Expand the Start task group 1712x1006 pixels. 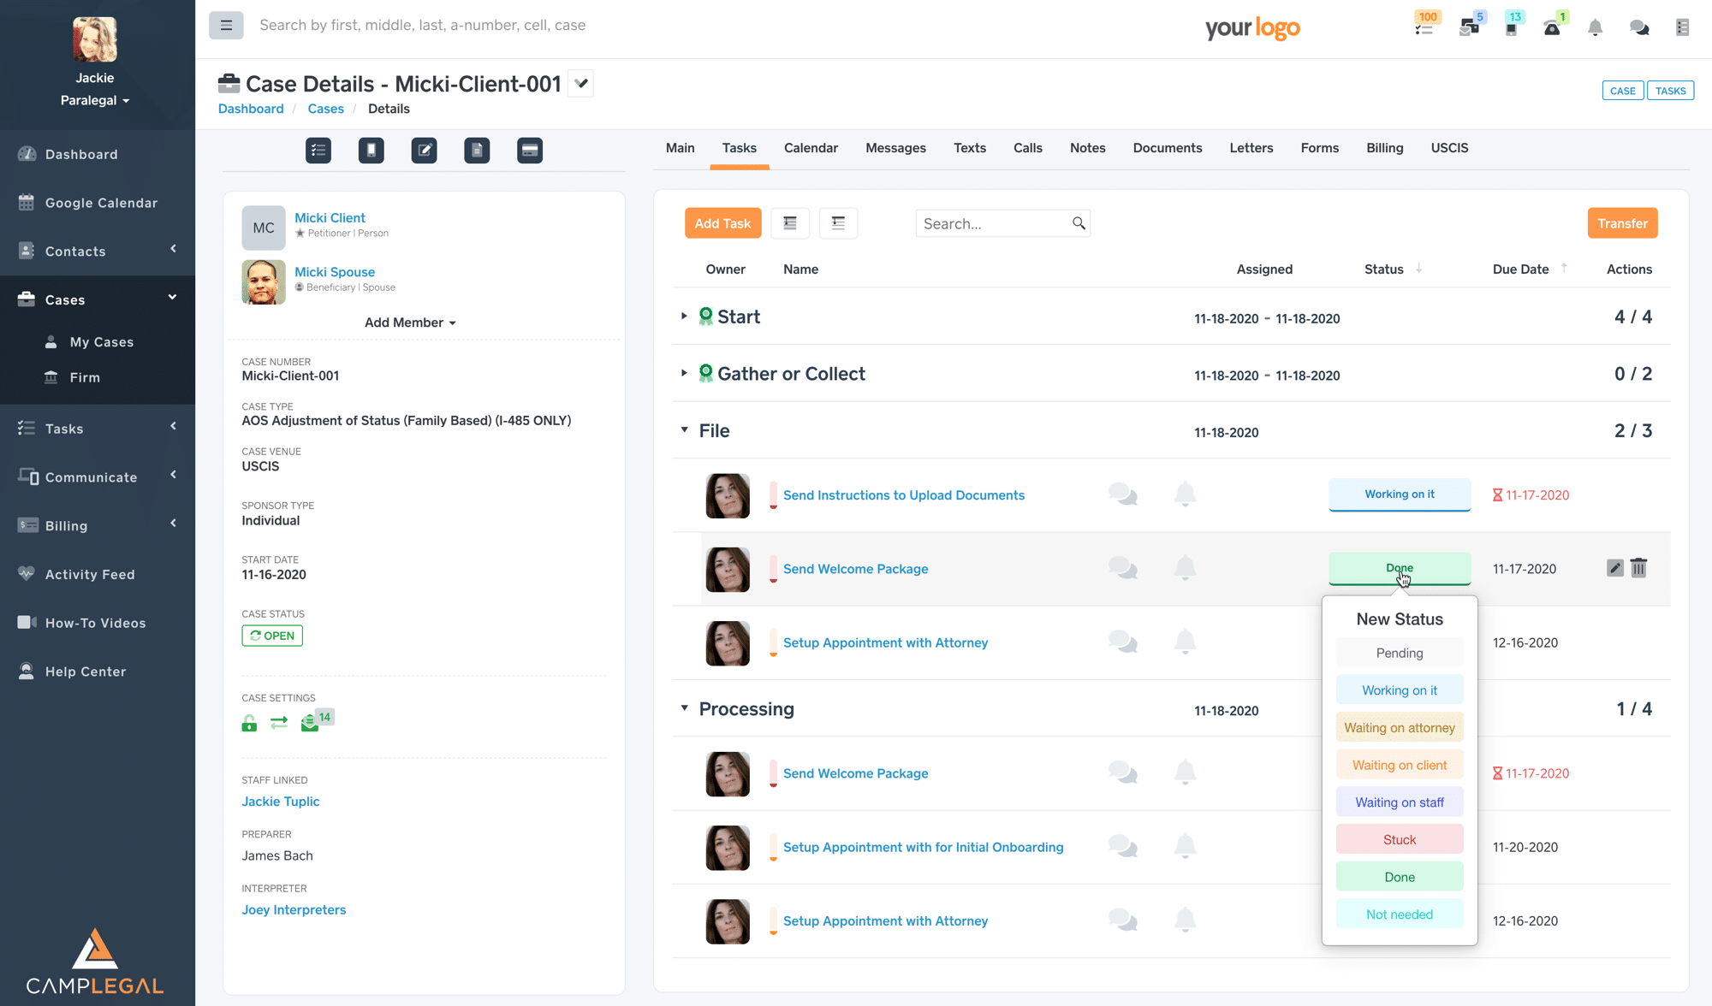tap(684, 317)
